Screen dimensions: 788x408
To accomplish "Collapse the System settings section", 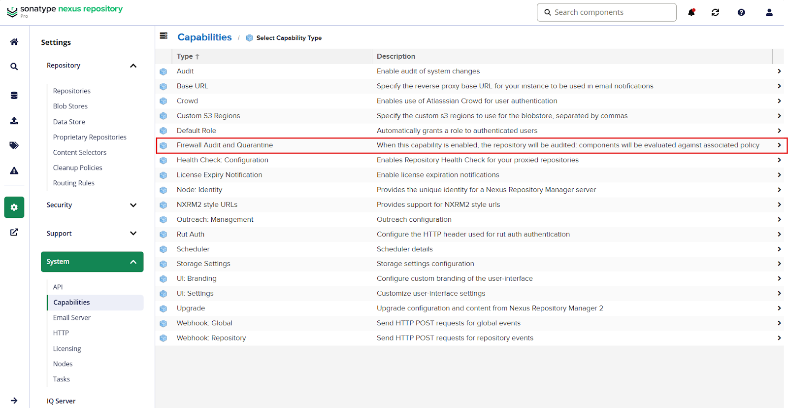I will point(133,262).
